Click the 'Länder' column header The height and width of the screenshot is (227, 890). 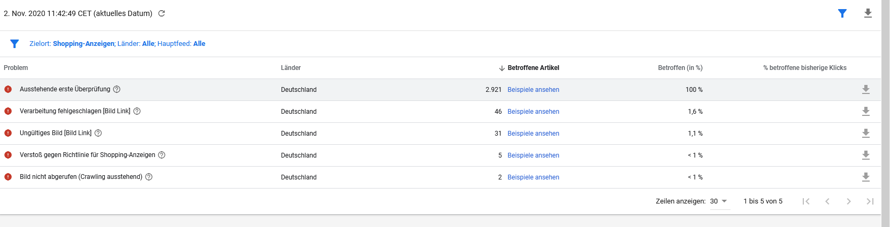coord(291,68)
